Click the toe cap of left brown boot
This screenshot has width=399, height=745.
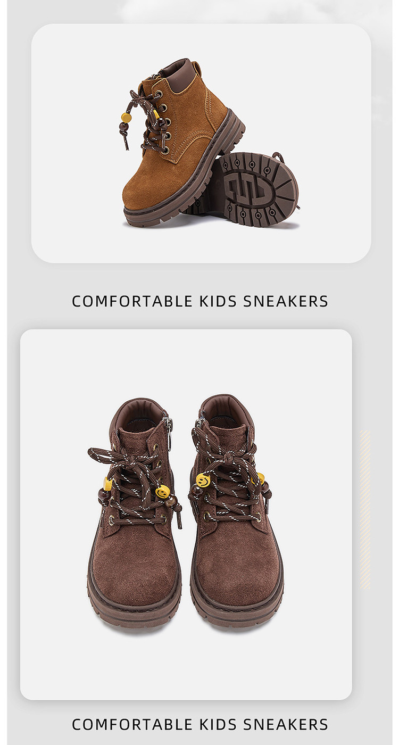tap(135, 575)
